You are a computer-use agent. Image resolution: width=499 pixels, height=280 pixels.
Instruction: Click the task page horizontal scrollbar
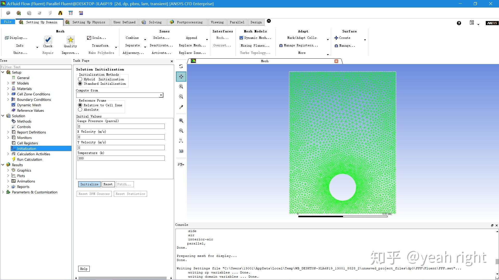122,278
